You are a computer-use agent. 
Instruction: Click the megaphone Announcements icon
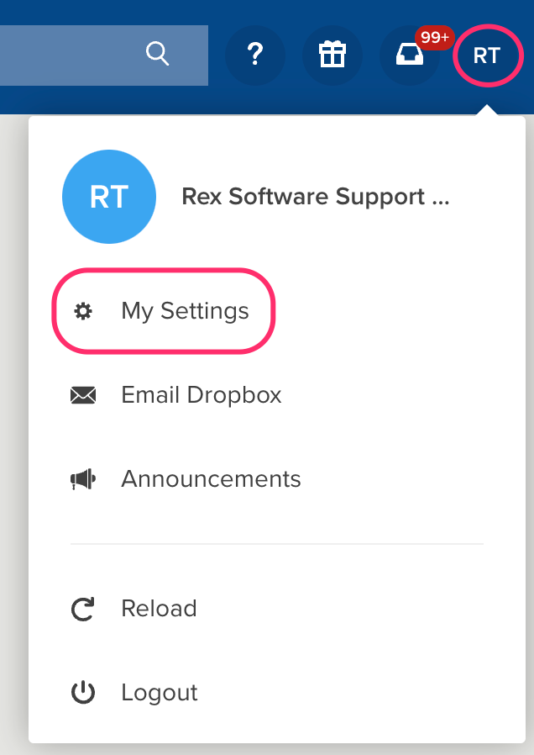pos(83,479)
